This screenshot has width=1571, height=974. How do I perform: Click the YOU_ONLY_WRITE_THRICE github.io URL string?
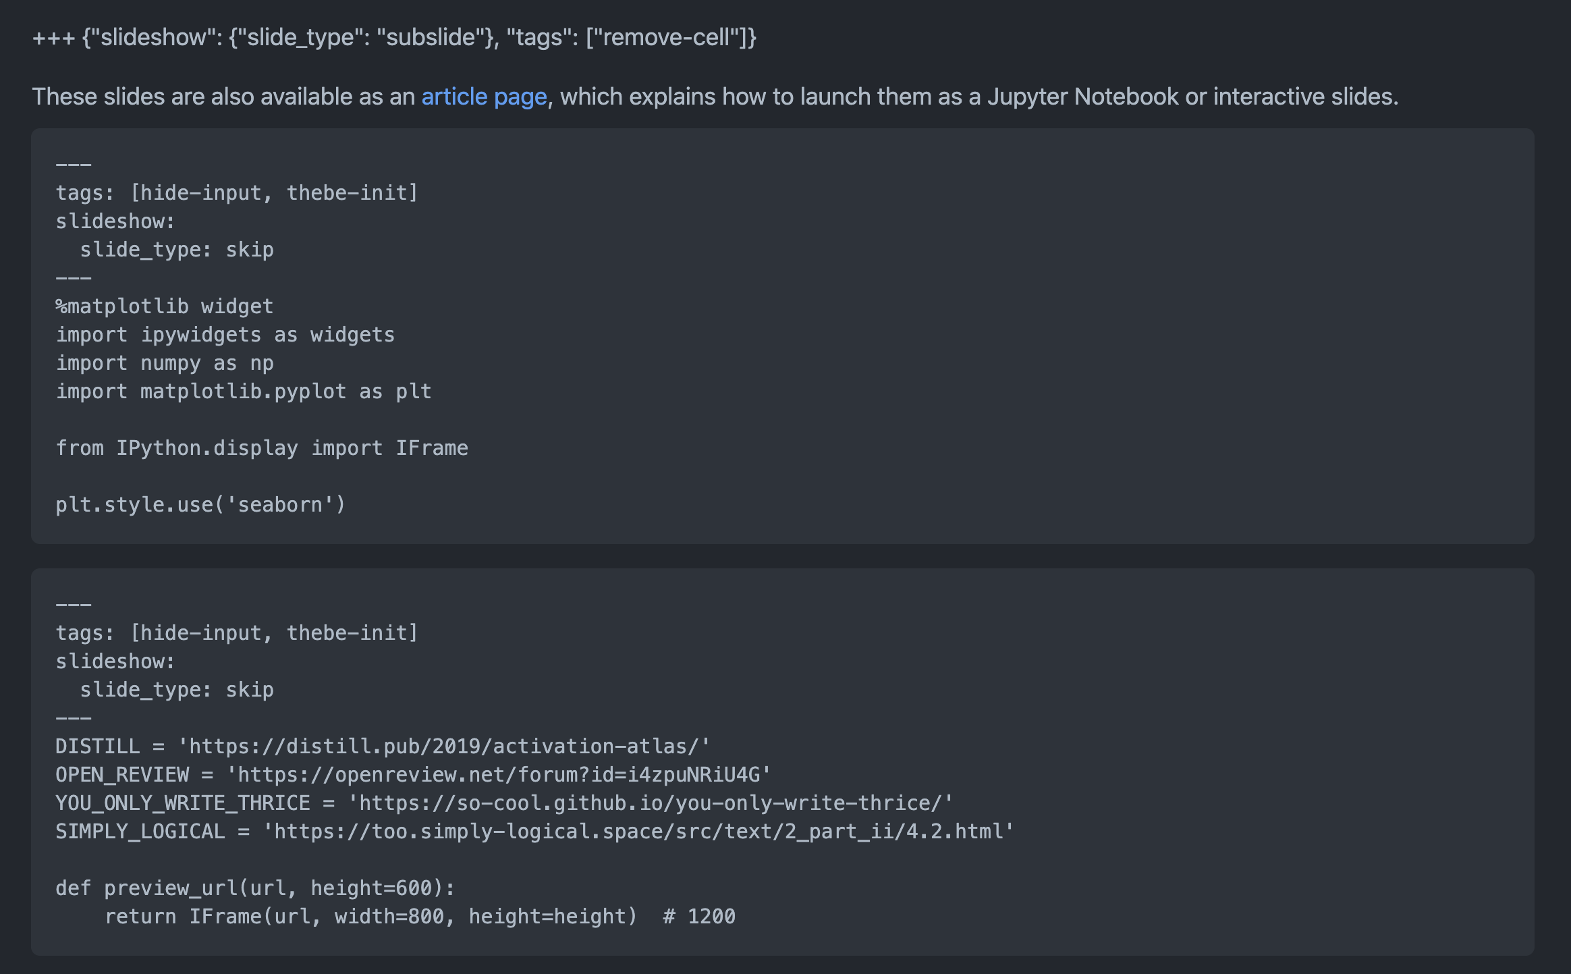click(650, 803)
